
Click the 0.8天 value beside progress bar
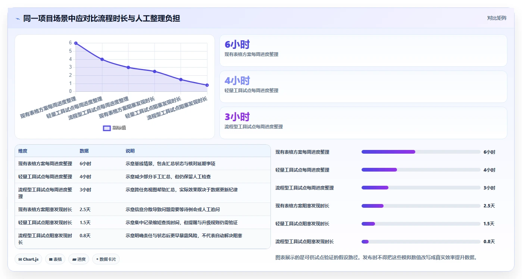[489, 242]
